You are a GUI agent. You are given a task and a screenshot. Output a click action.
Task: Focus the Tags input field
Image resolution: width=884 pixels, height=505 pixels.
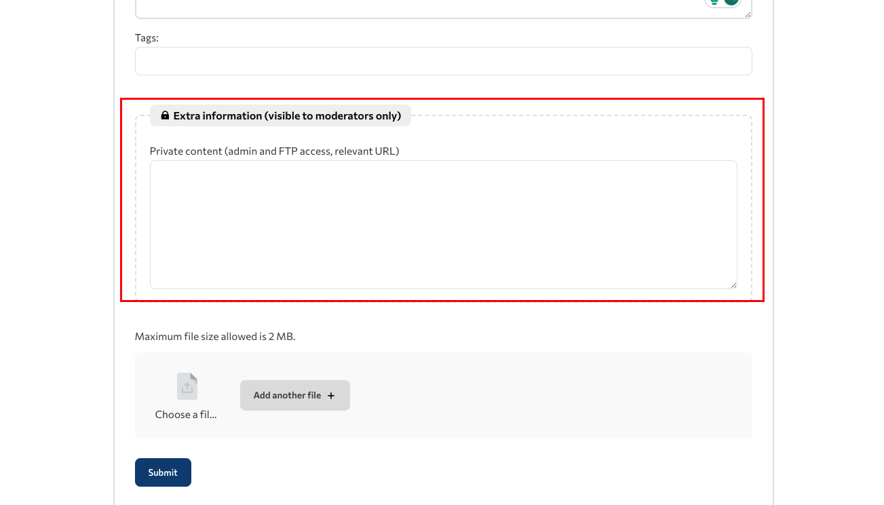coord(444,61)
